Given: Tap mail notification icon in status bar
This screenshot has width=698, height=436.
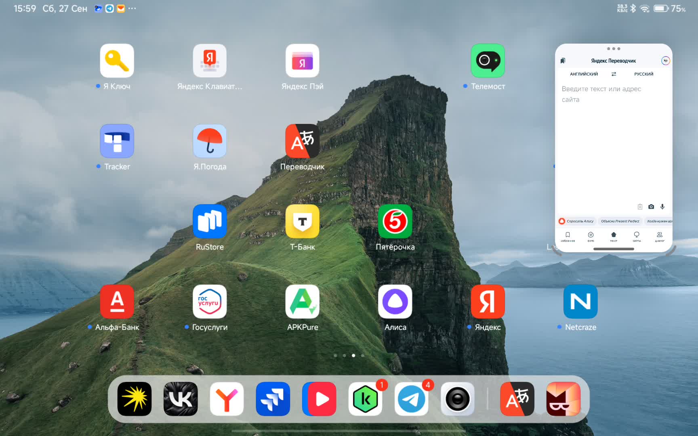Looking at the screenshot, I should coord(121,8).
